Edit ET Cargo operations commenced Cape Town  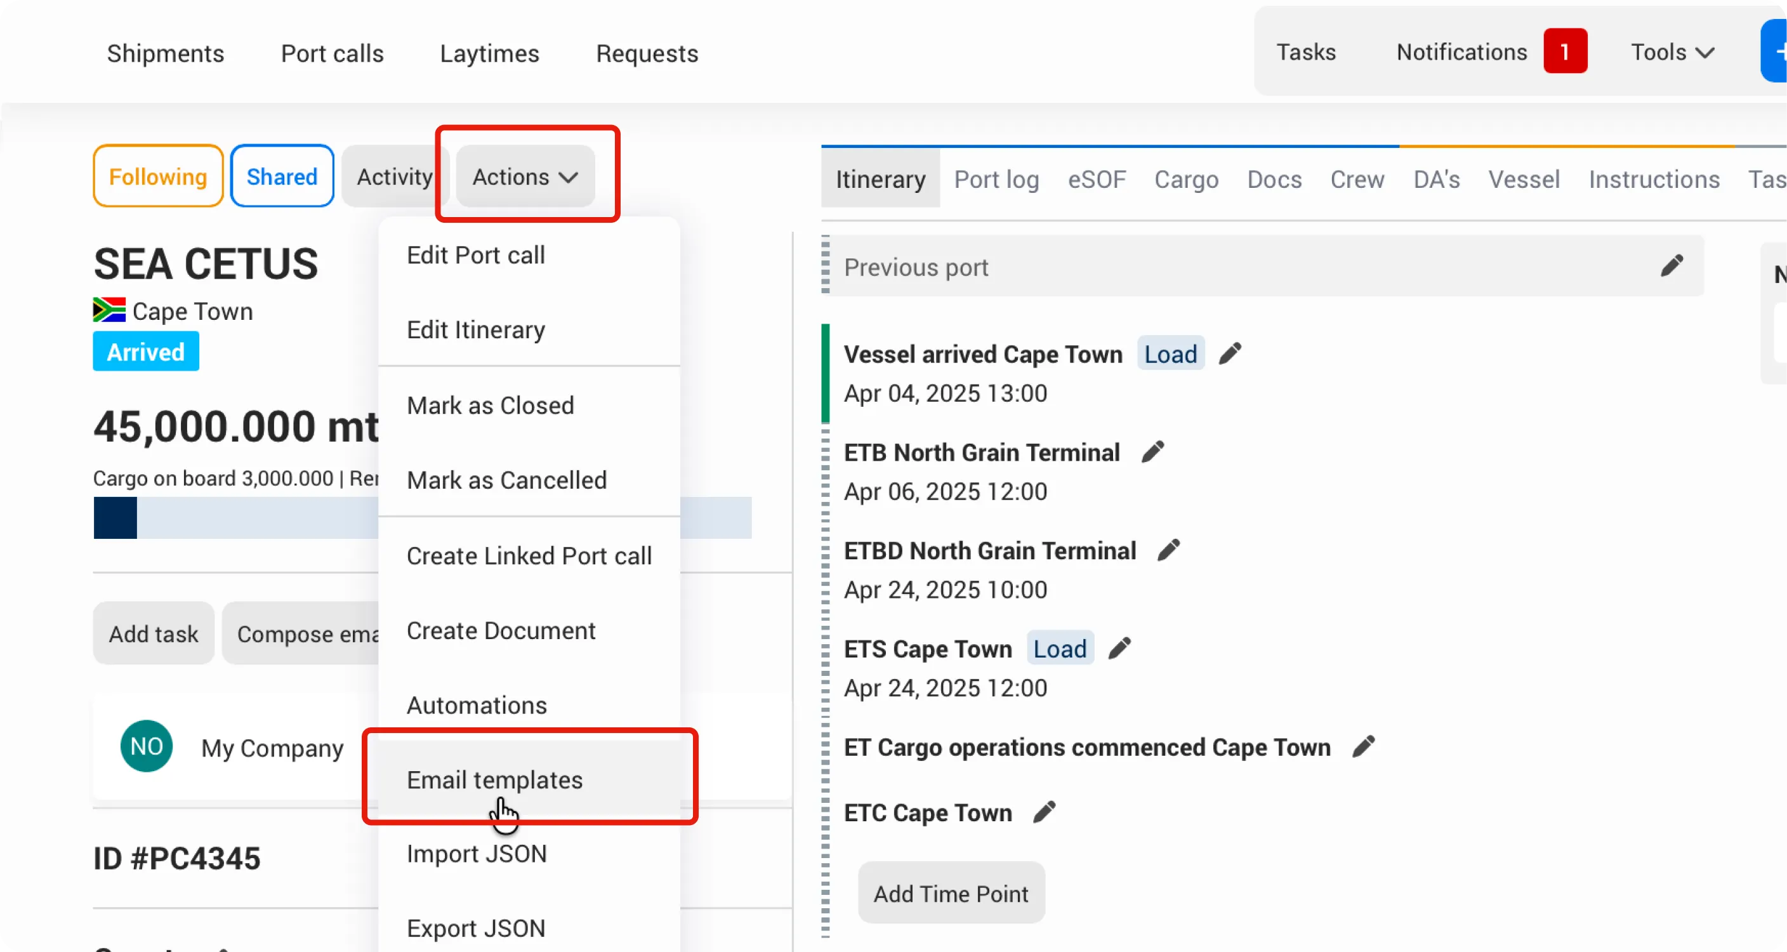[1364, 747]
